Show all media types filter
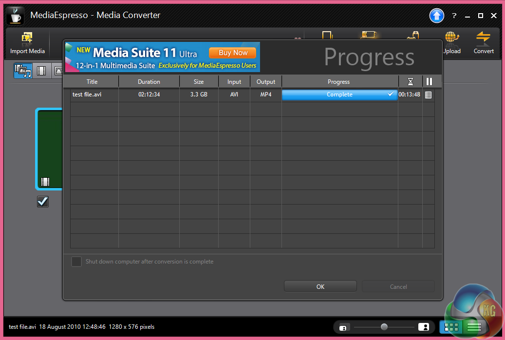The image size is (505, 340). [23, 71]
